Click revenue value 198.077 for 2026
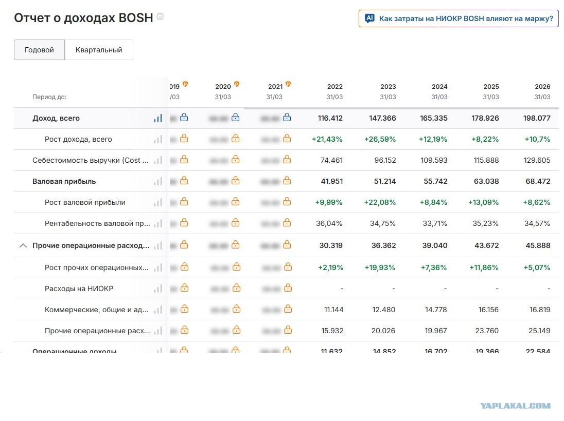564x421 pixels. pos(537,118)
